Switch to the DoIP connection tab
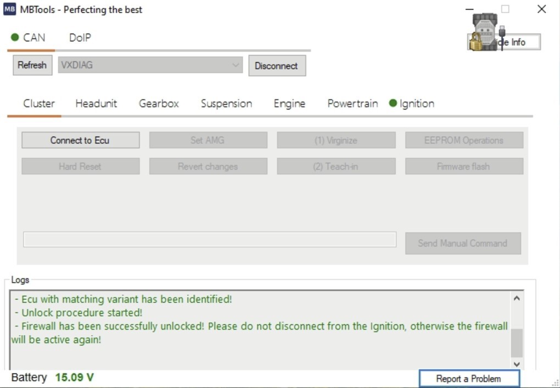 [80, 38]
